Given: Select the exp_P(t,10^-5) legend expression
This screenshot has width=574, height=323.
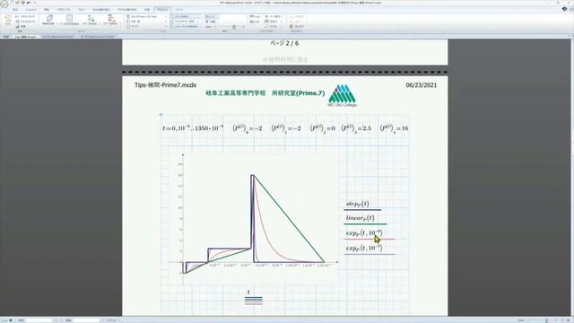Looking at the screenshot, I should click(x=364, y=248).
